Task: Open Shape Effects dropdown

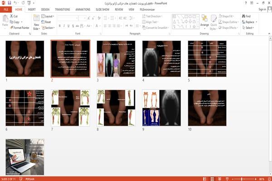Action: (x=228, y=28)
